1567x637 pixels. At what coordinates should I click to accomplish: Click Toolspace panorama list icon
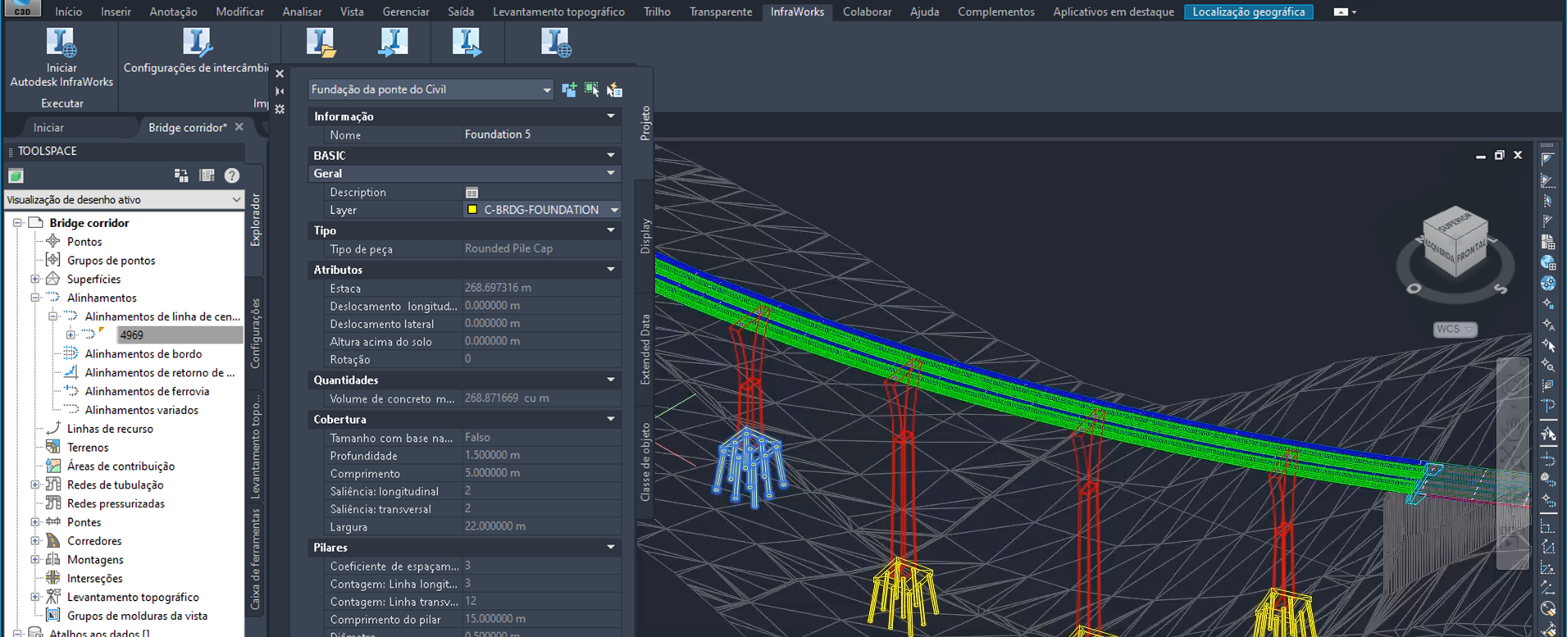(x=207, y=175)
